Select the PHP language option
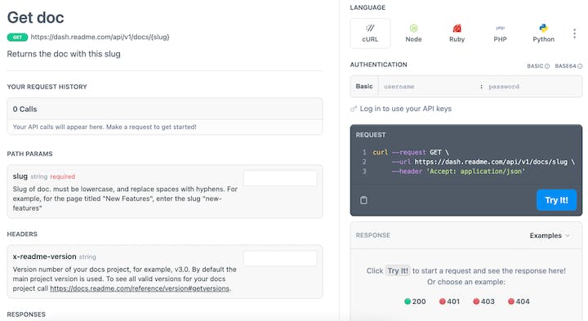Screen dimensions: 588x321 tap(500, 33)
